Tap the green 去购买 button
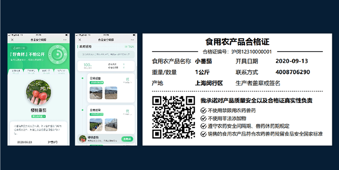Viewport: 339px width, 170px height. point(127,139)
